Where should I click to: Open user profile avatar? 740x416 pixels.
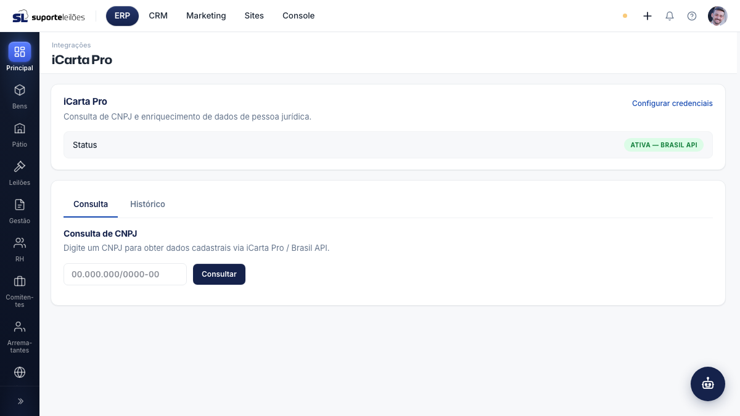[x=718, y=16]
